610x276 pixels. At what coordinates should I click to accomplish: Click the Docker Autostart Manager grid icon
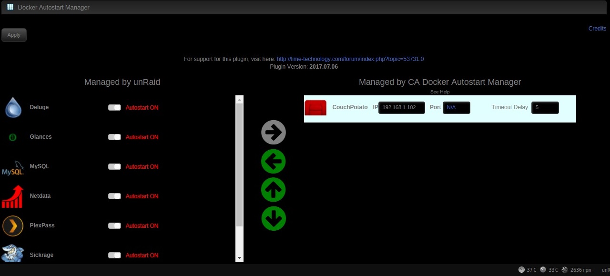10,7
